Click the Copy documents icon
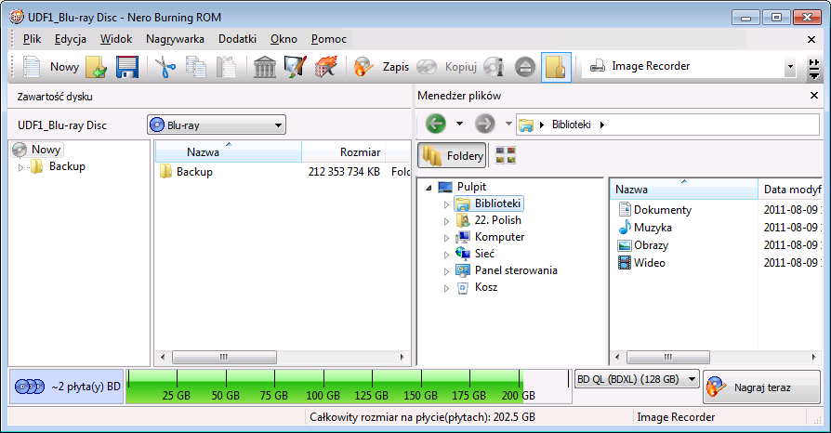 (x=196, y=67)
